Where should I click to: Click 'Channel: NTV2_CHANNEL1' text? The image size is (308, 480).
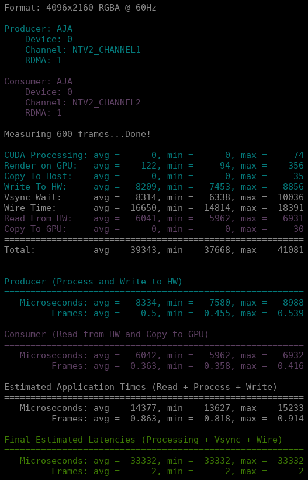[x=83, y=50]
